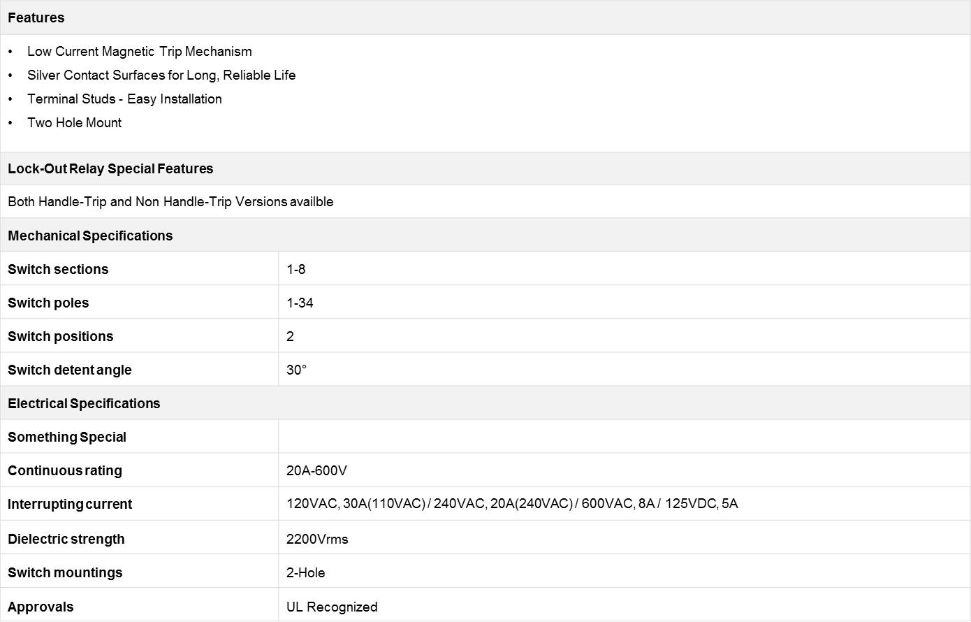This screenshot has width=971, height=622.
Task: Click the Something Special row label
Action: tap(67, 437)
